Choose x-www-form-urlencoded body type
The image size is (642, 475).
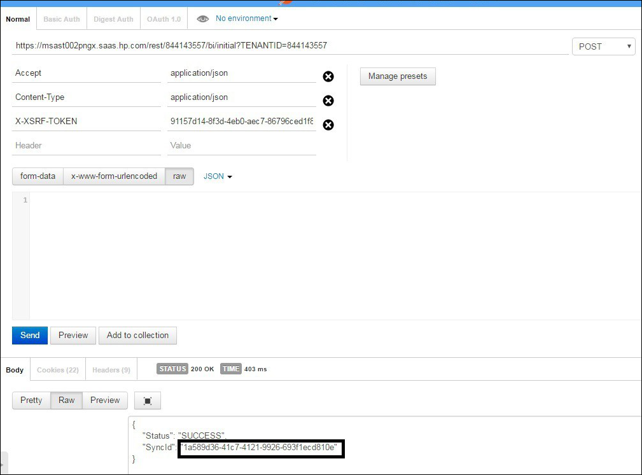click(114, 176)
